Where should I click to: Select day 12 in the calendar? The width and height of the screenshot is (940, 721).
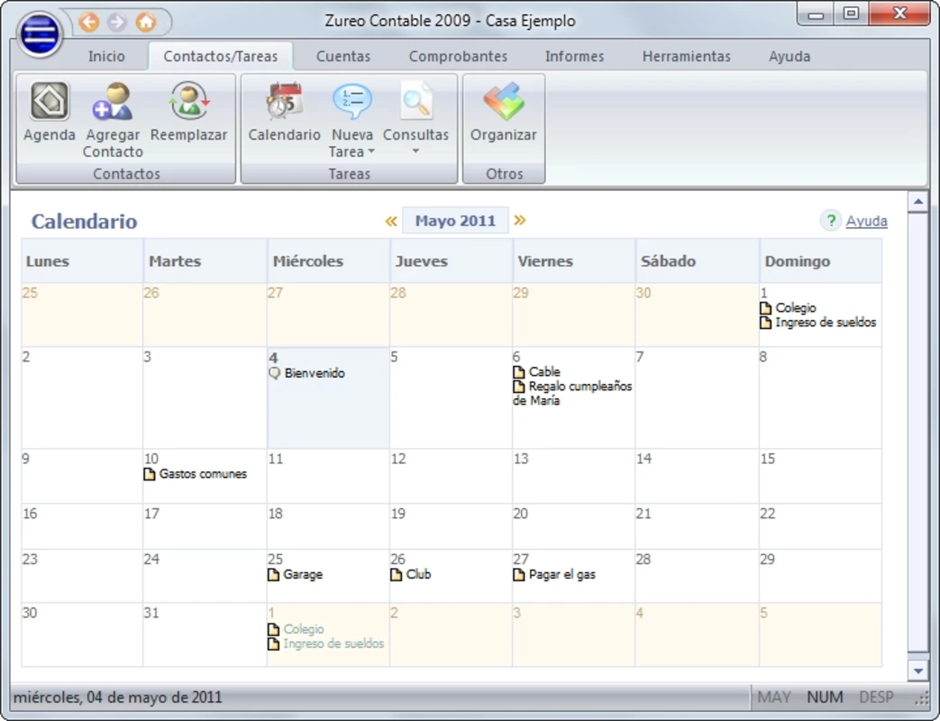[x=451, y=476]
